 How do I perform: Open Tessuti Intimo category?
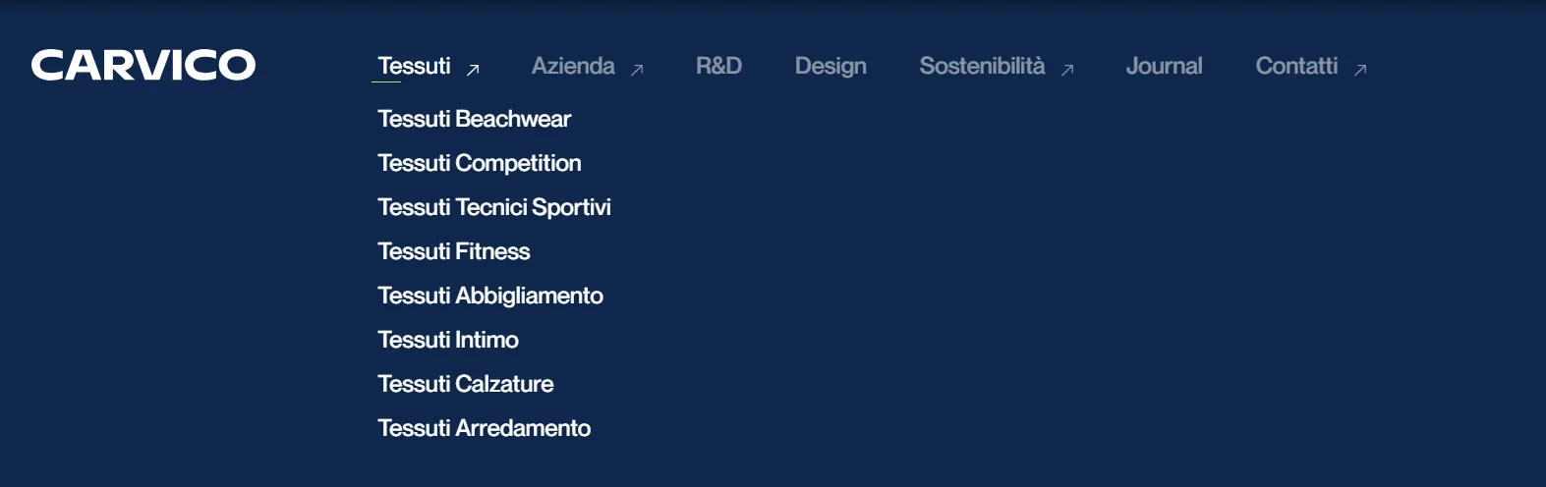pyautogui.click(x=447, y=340)
